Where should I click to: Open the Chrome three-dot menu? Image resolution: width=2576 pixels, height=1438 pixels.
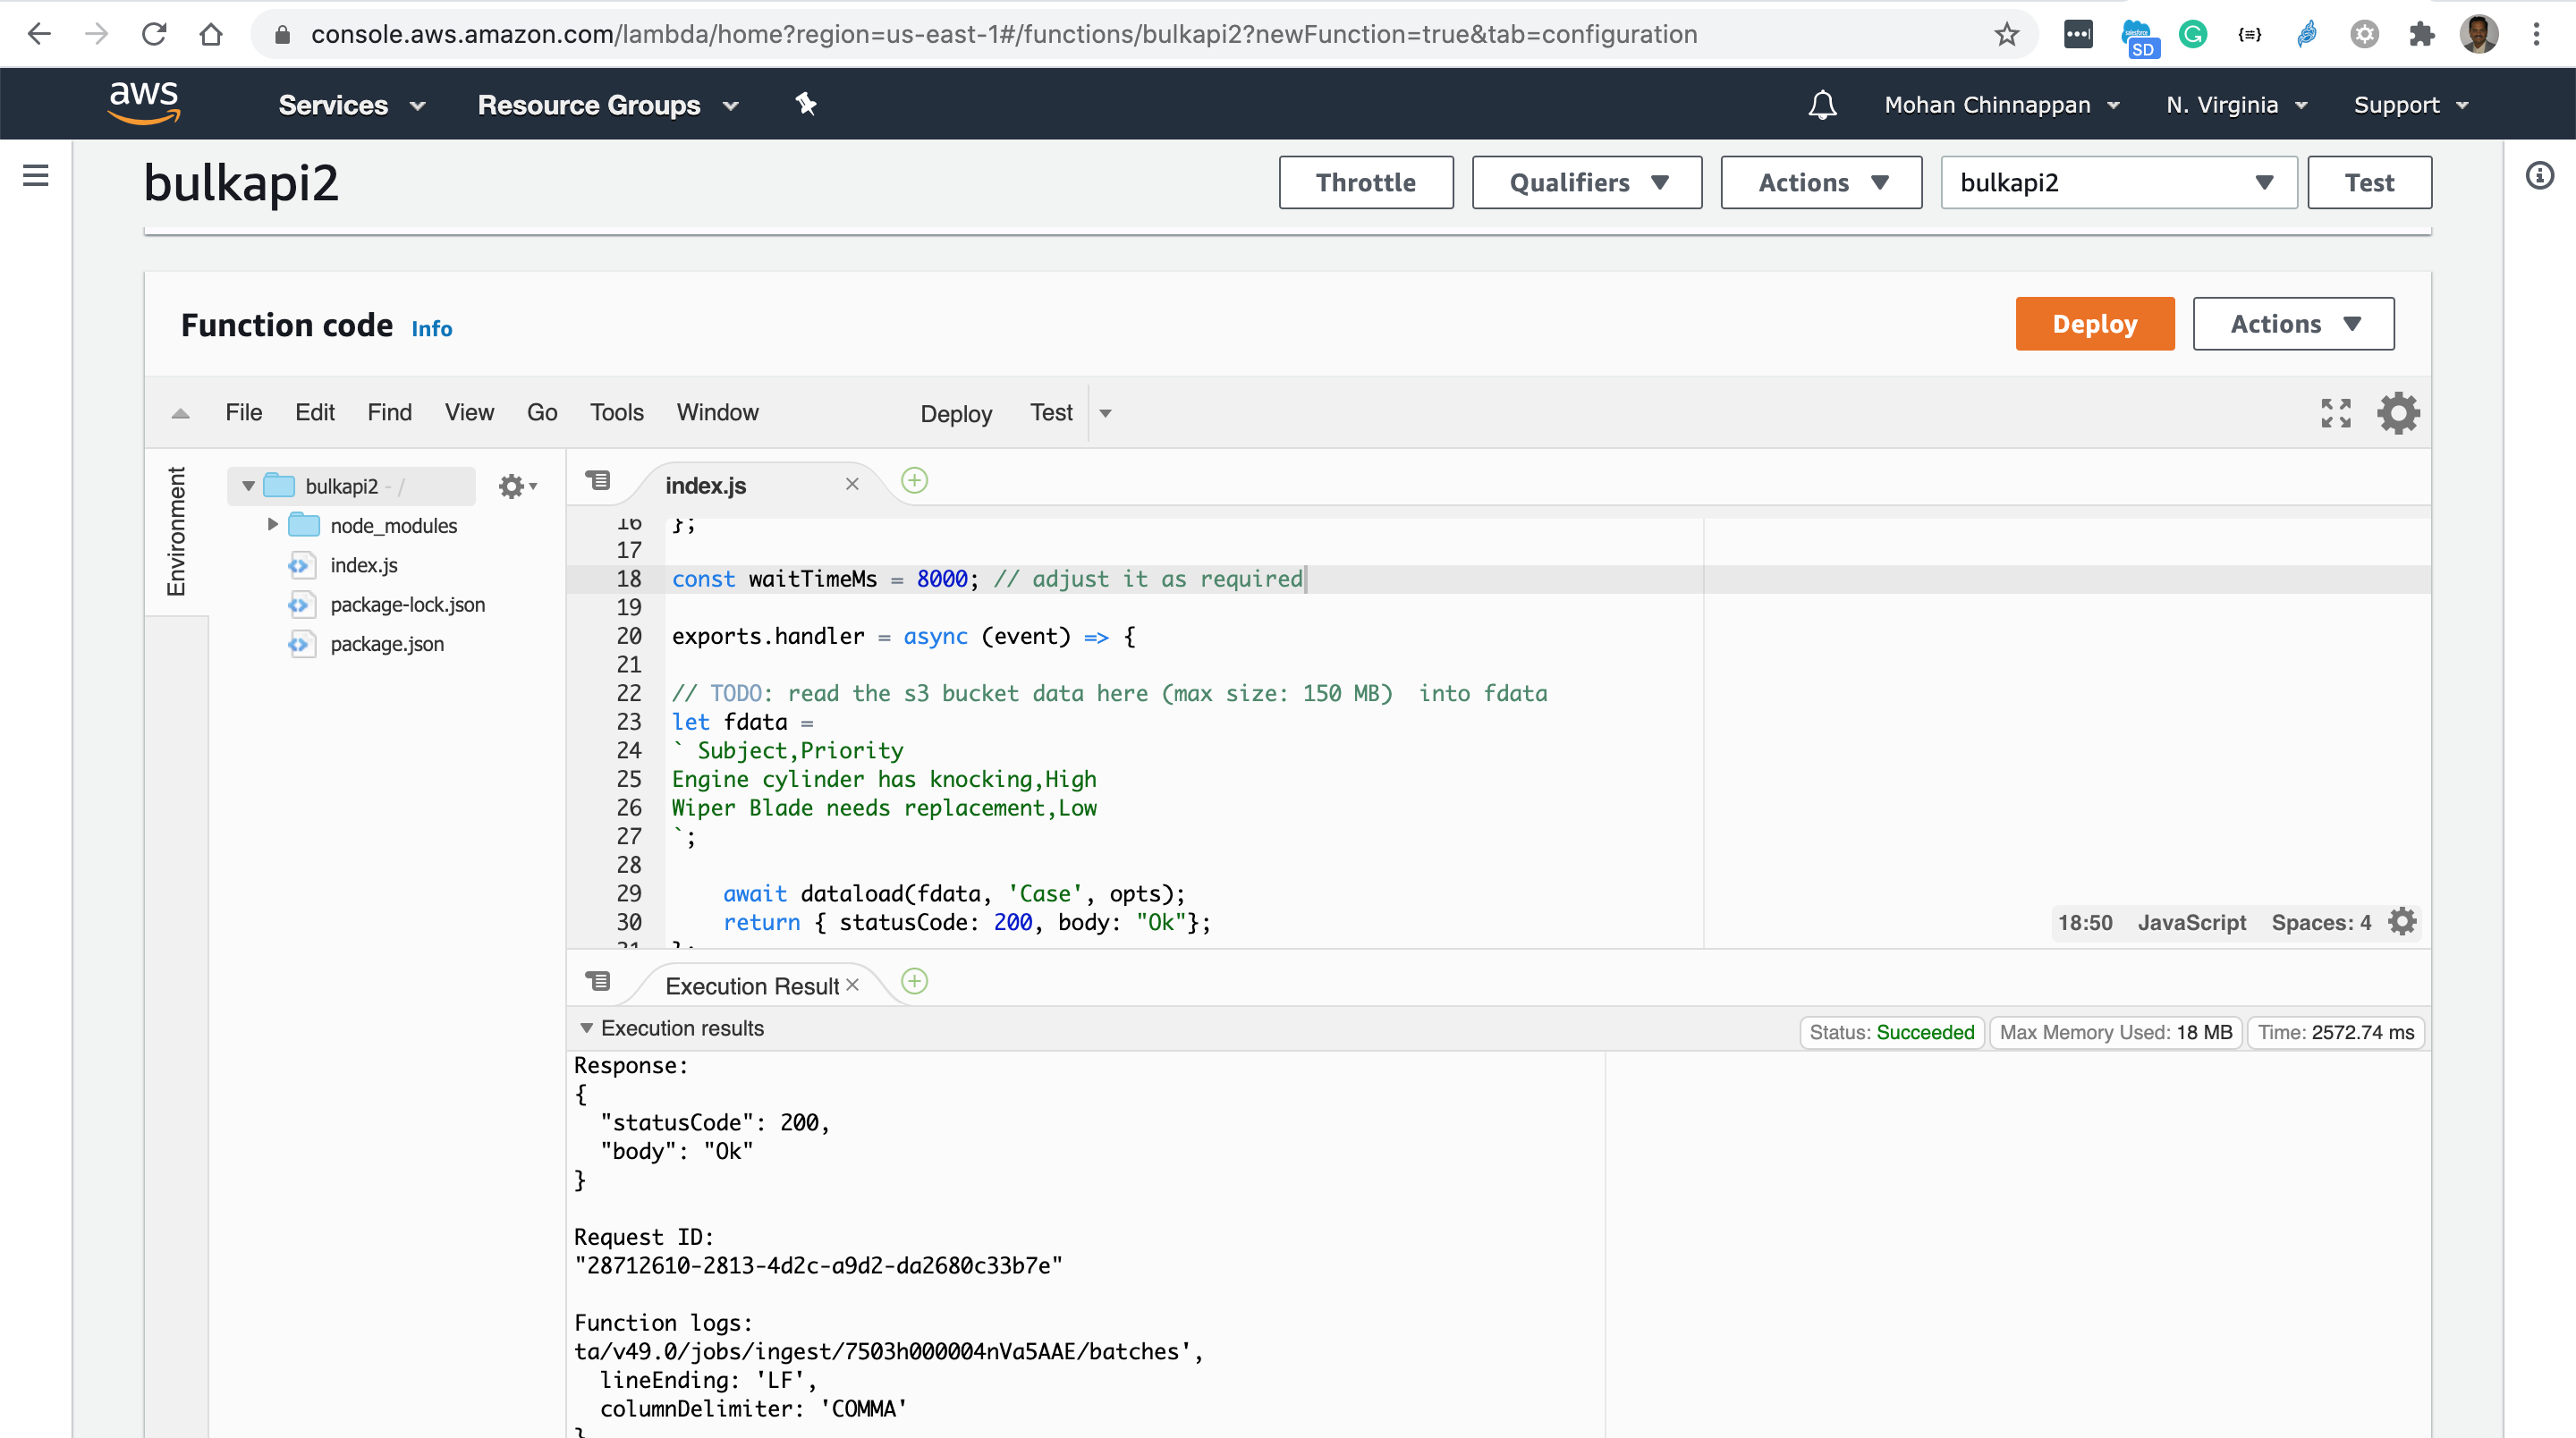(x=2536, y=34)
